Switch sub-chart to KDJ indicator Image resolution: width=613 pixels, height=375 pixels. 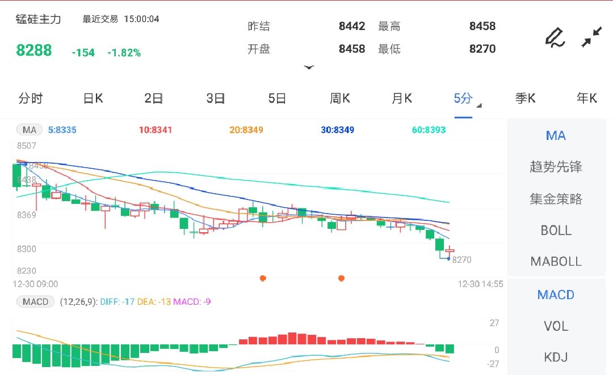point(555,357)
